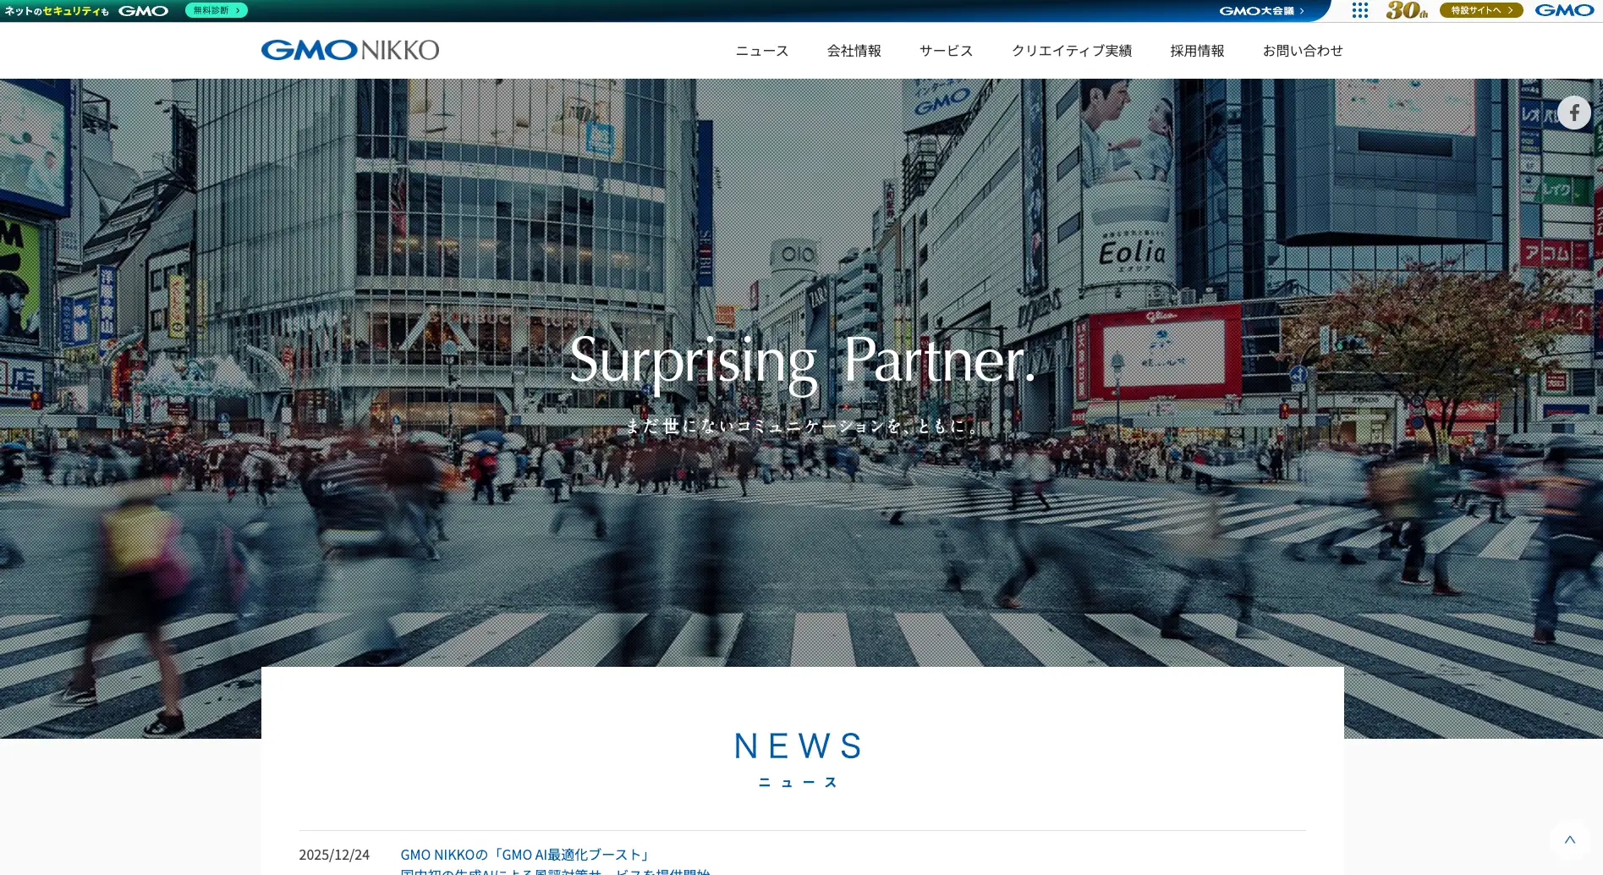Click the ネットのセキュリティも GMO banner logo
This screenshot has height=875, width=1603.
pyautogui.click(x=86, y=11)
